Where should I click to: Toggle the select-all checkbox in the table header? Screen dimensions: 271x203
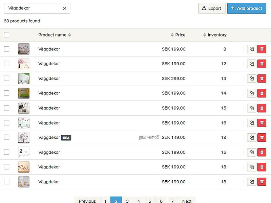(x=7, y=35)
